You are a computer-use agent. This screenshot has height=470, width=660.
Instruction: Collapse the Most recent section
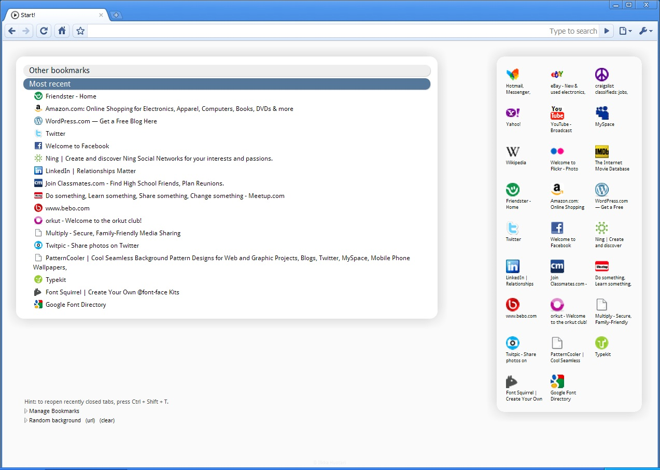coord(227,84)
